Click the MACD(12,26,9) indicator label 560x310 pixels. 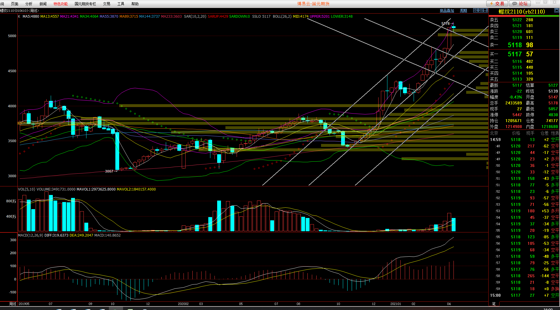pos(30,235)
